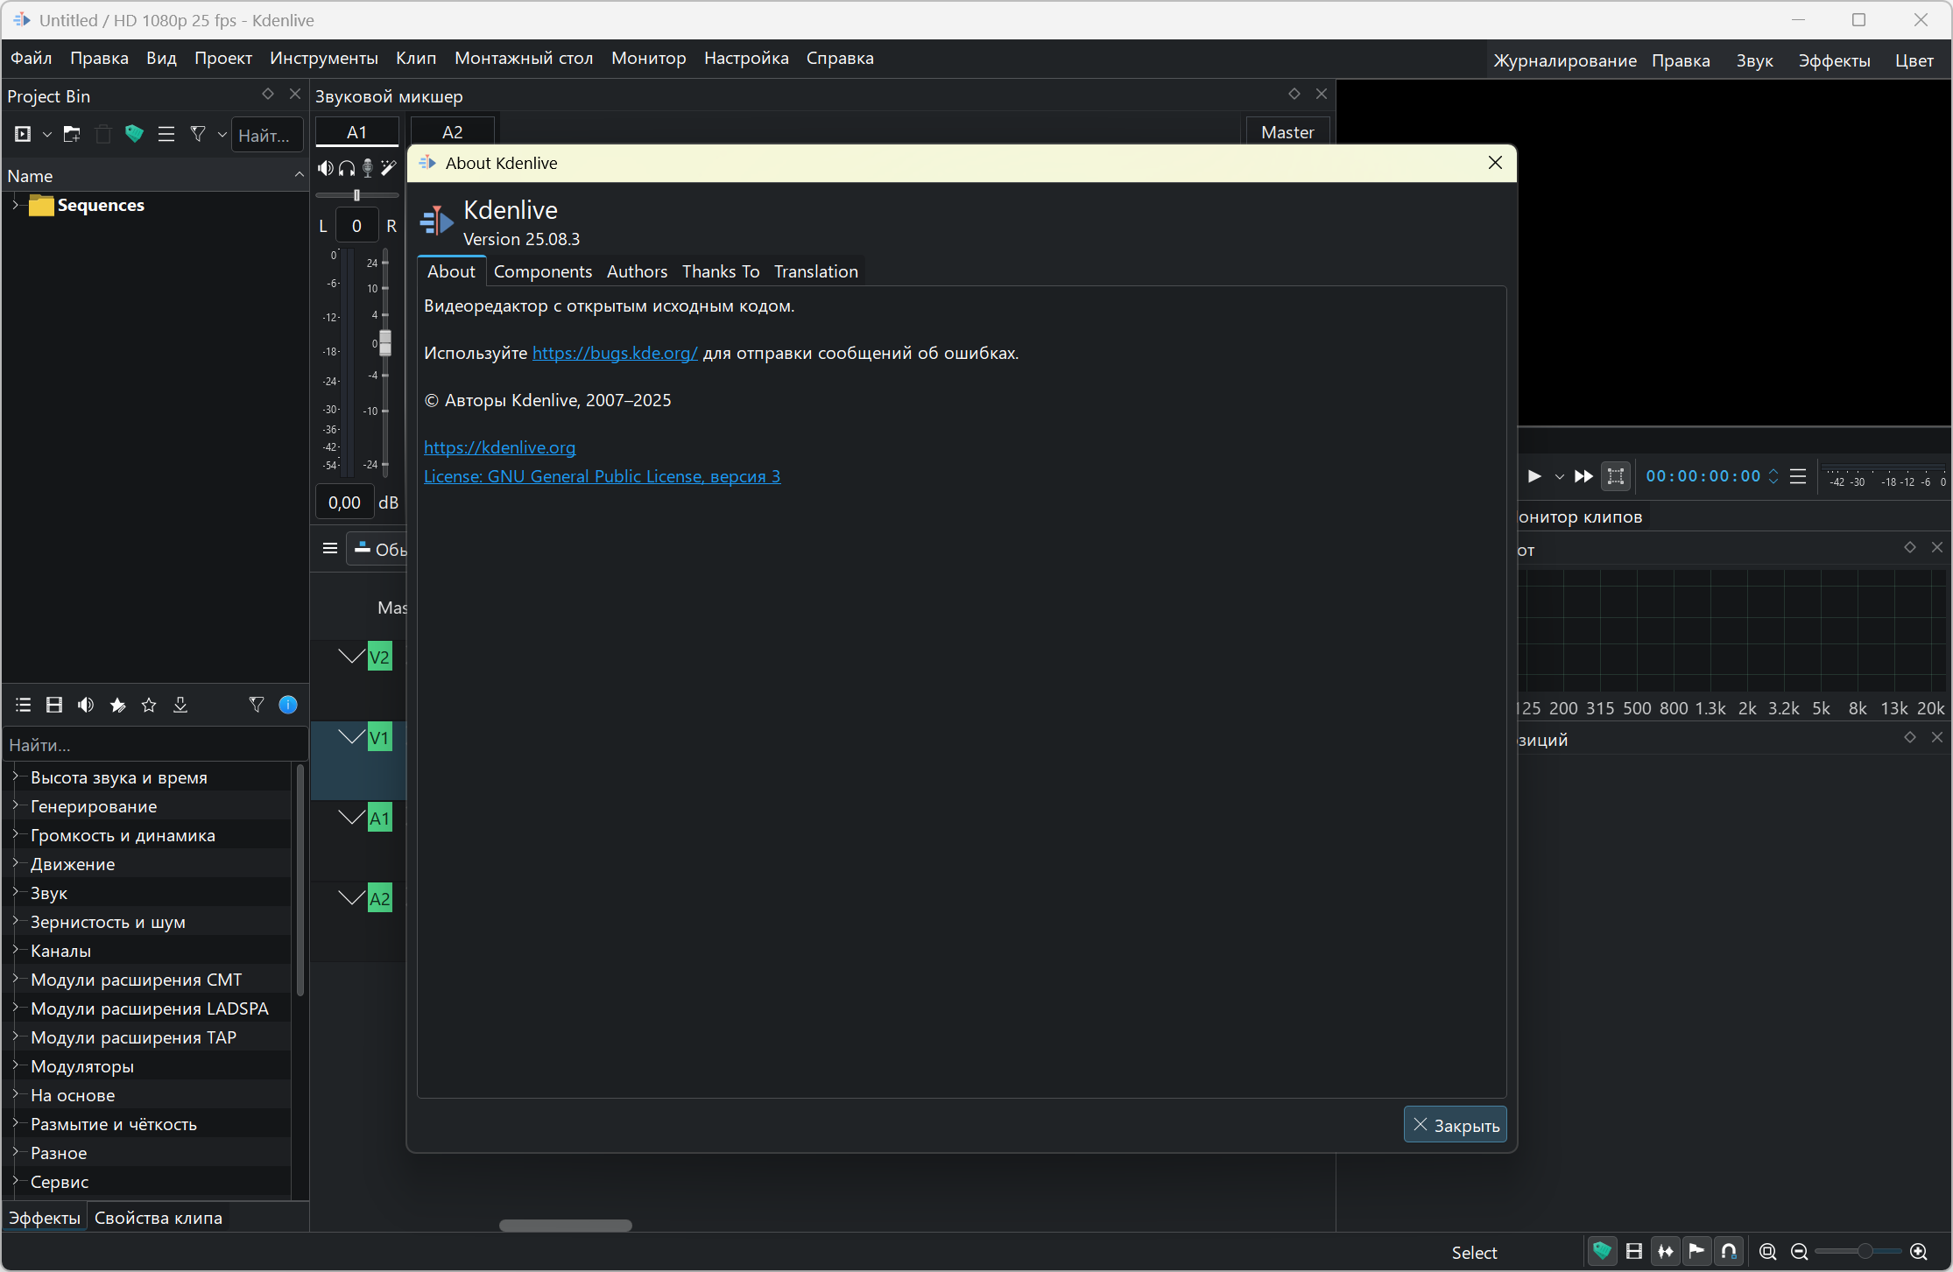Image resolution: width=1953 pixels, height=1272 pixels.
Task: Click the effects search field Найти...
Action: [154, 745]
